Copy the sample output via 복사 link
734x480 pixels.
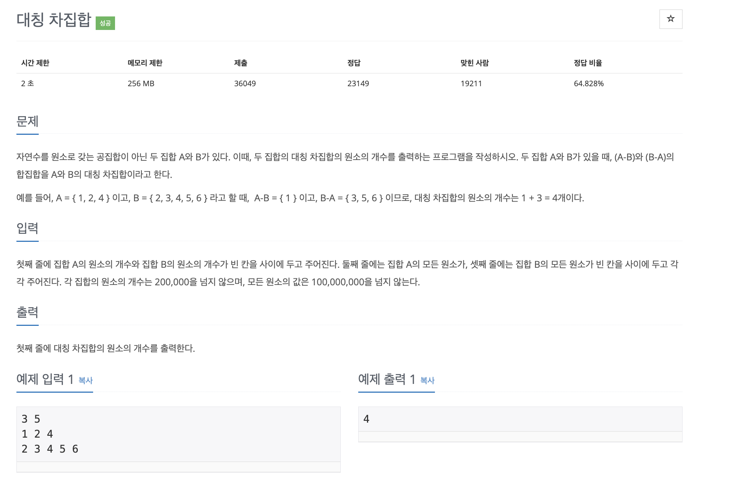point(427,380)
